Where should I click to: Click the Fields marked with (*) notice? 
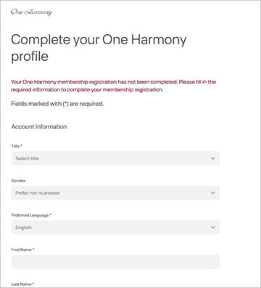coord(57,104)
